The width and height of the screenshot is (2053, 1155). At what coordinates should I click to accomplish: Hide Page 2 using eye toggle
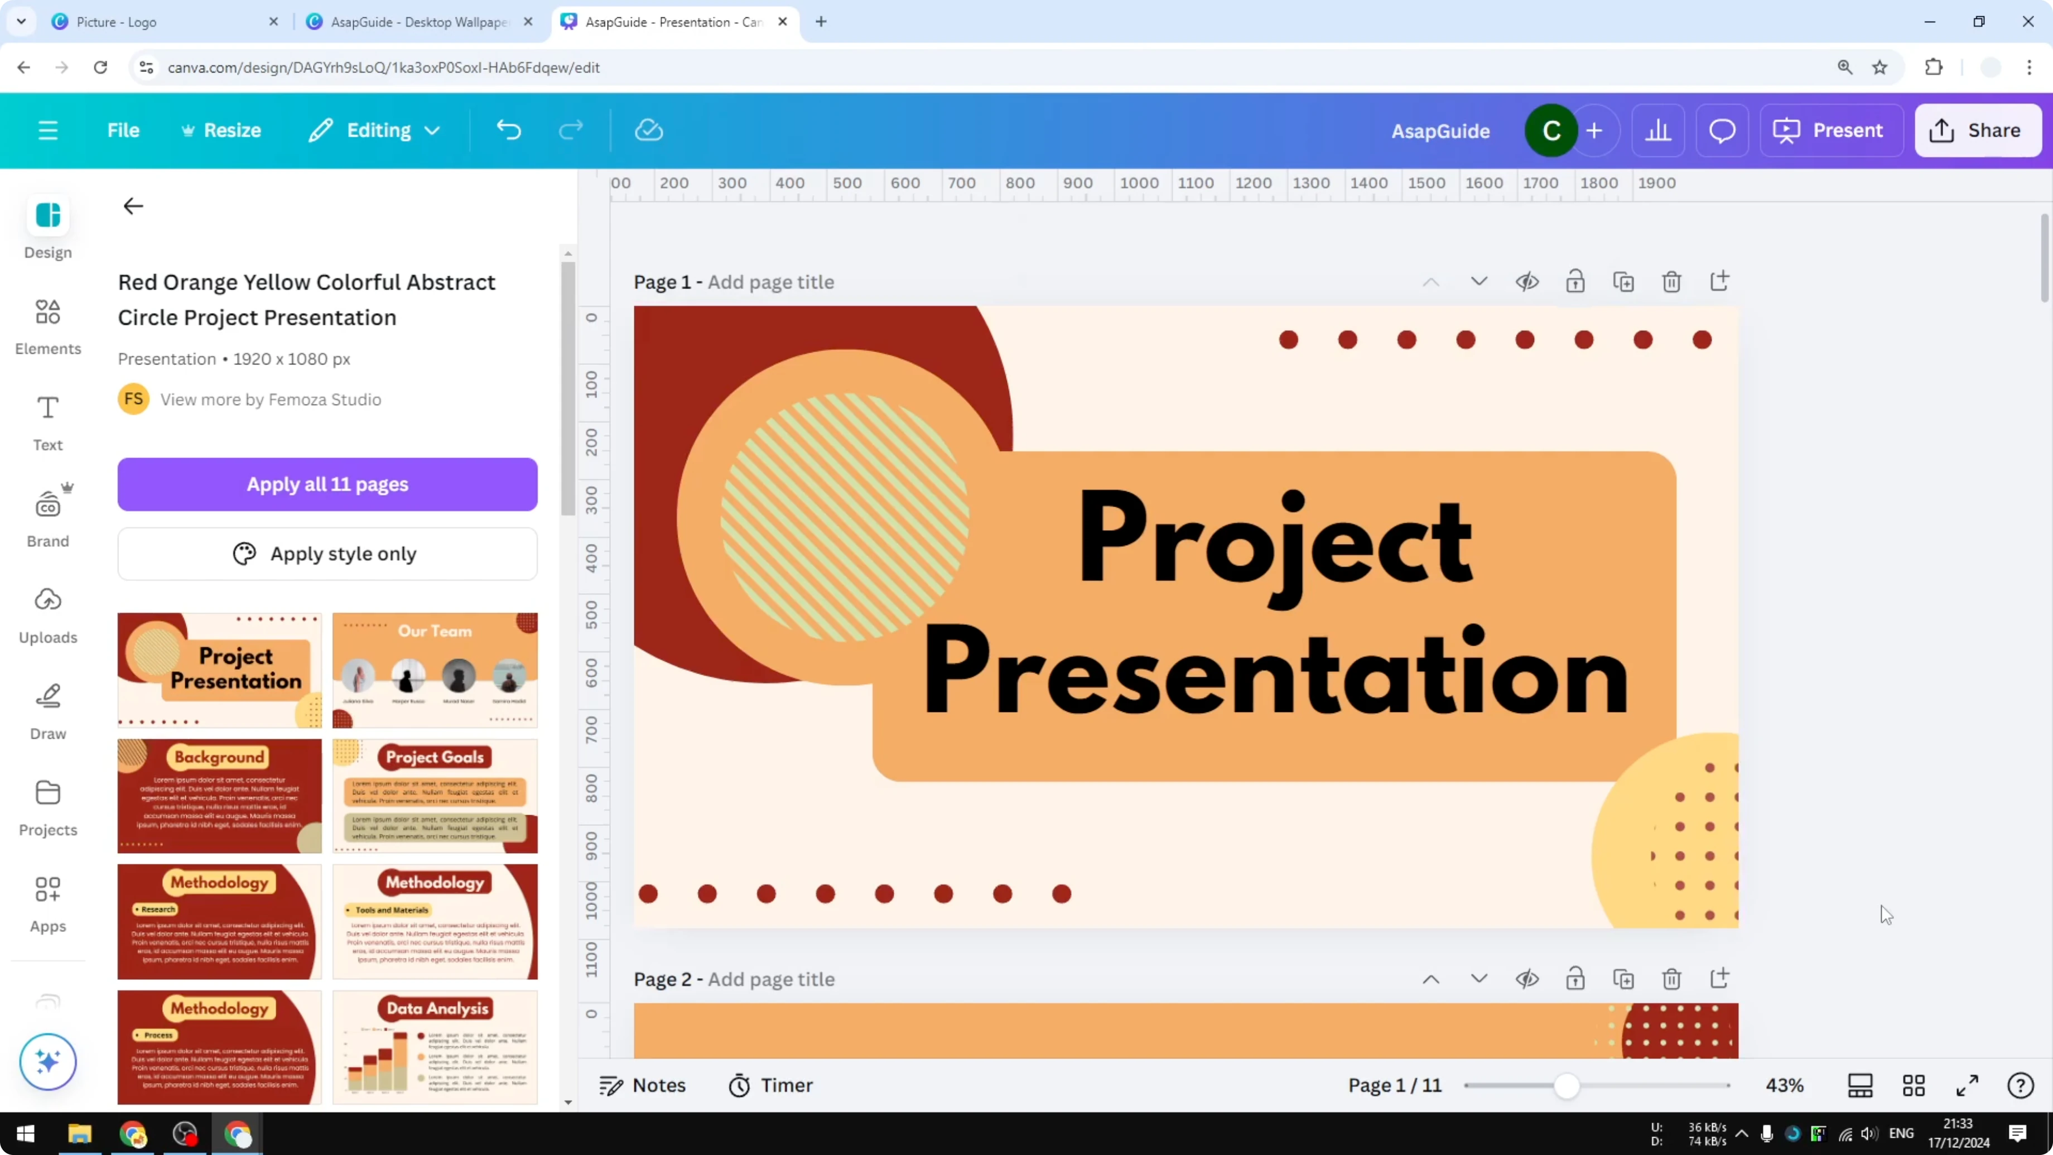click(1528, 979)
